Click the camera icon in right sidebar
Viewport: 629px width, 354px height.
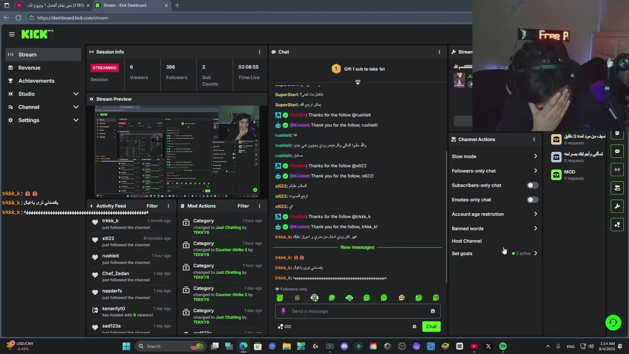pyautogui.click(x=617, y=188)
